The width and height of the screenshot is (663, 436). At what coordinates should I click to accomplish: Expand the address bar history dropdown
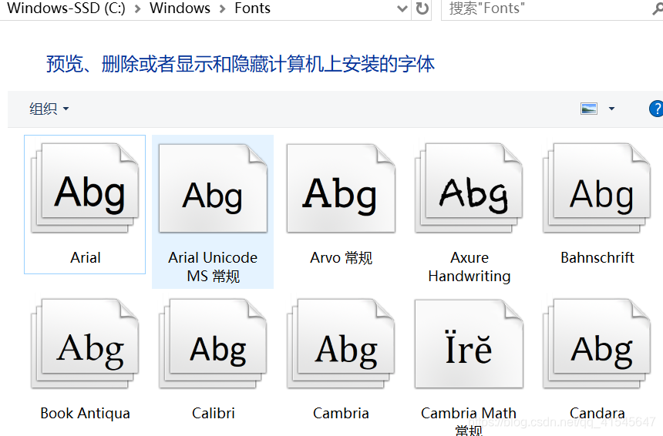coord(402,8)
